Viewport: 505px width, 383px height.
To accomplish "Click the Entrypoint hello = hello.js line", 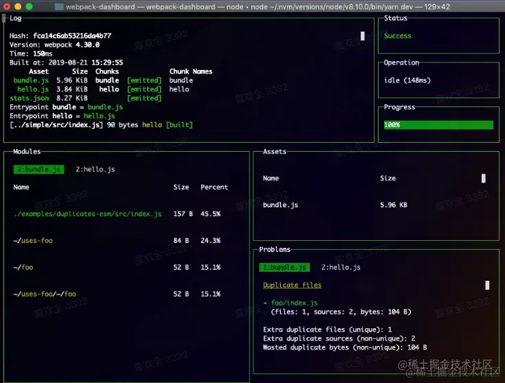I will pyautogui.click(x=63, y=116).
